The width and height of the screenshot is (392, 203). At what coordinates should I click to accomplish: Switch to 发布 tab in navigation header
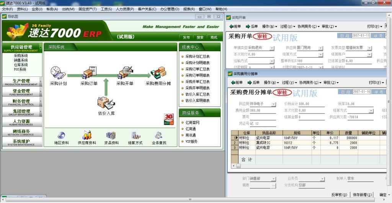(186, 37)
